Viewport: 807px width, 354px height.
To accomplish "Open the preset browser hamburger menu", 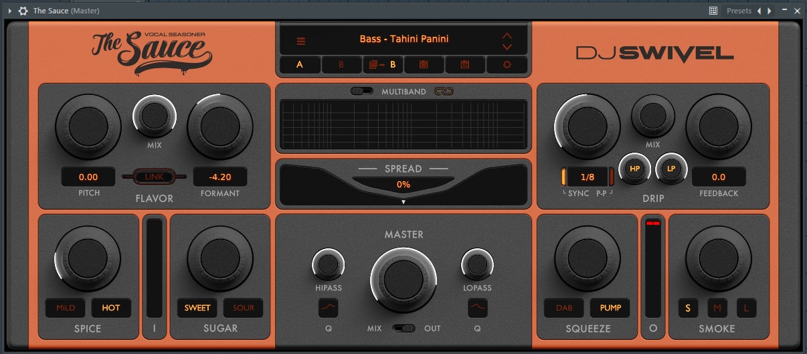I will (301, 41).
